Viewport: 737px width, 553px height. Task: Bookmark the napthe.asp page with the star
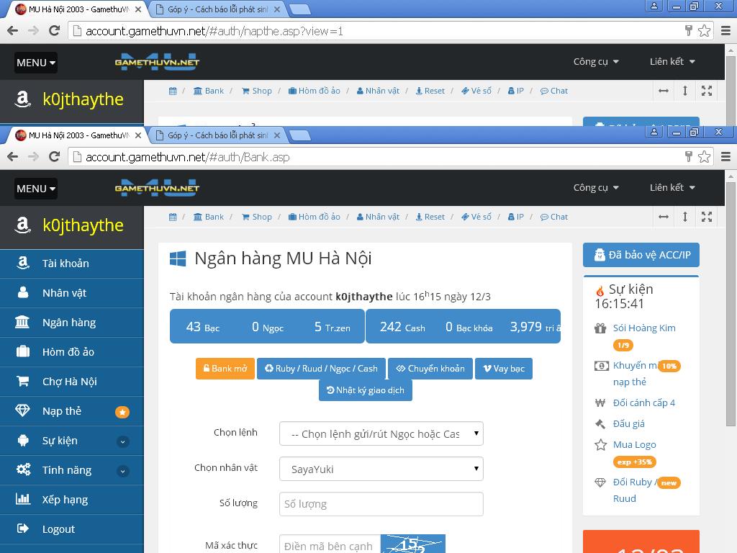tap(704, 31)
